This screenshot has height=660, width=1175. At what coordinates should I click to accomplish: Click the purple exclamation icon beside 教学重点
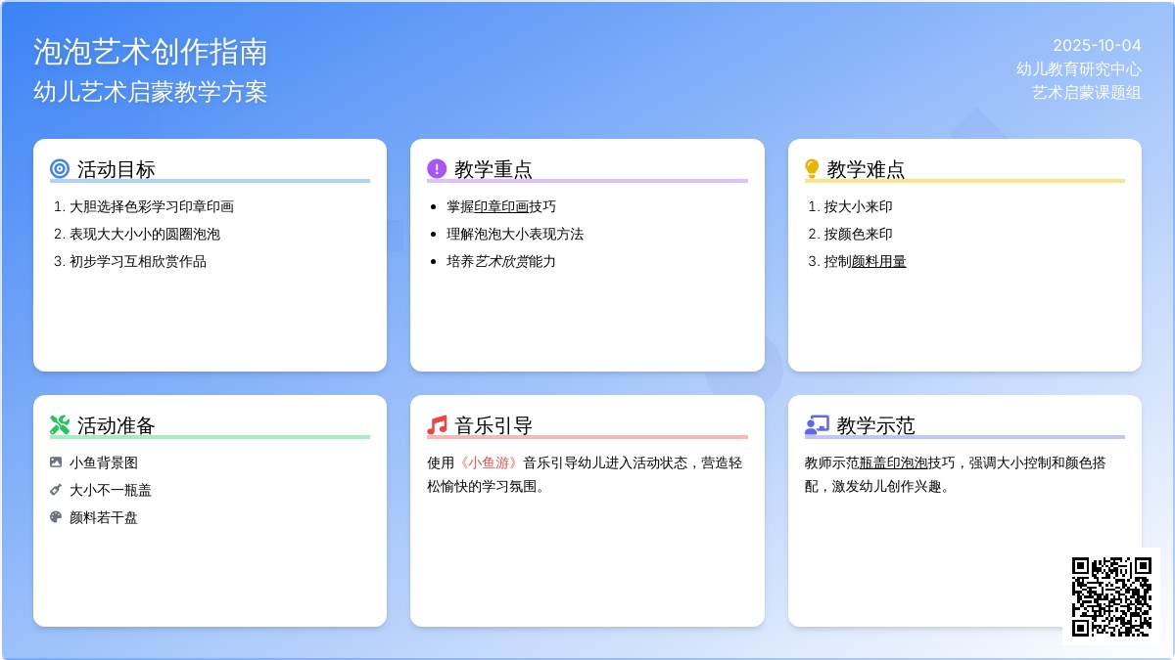point(437,169)
